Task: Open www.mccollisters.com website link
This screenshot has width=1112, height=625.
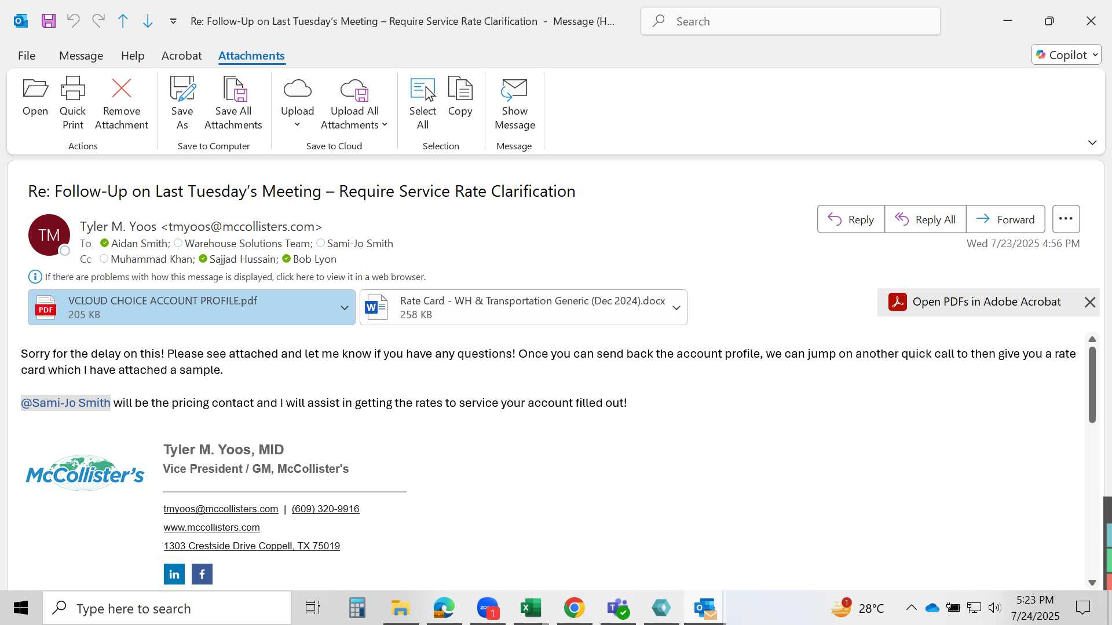Action: (211, 527)
